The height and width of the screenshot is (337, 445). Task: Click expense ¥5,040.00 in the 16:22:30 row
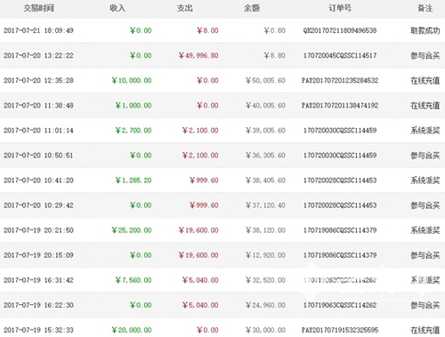(x=200, y=305)
